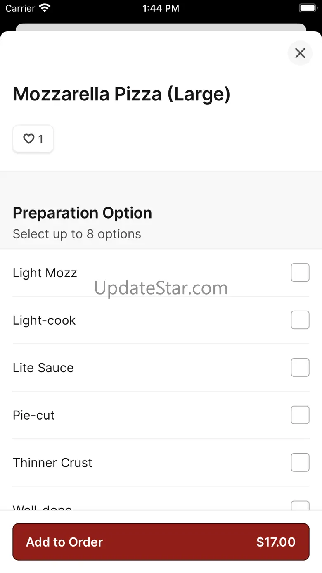
Task: Tap the grey background card behind the sheet
Action: [161, 27]
